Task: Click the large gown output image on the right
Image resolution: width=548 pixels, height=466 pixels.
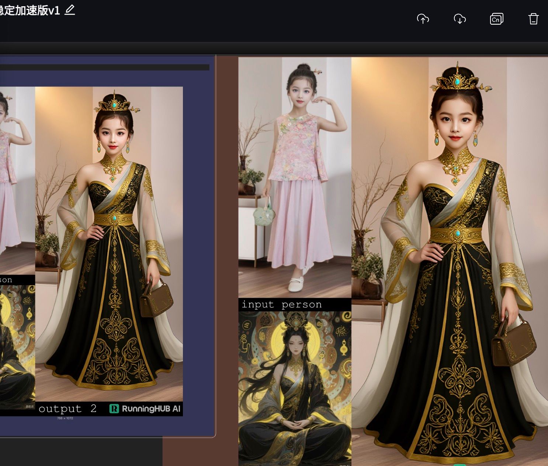Action: 449,258
